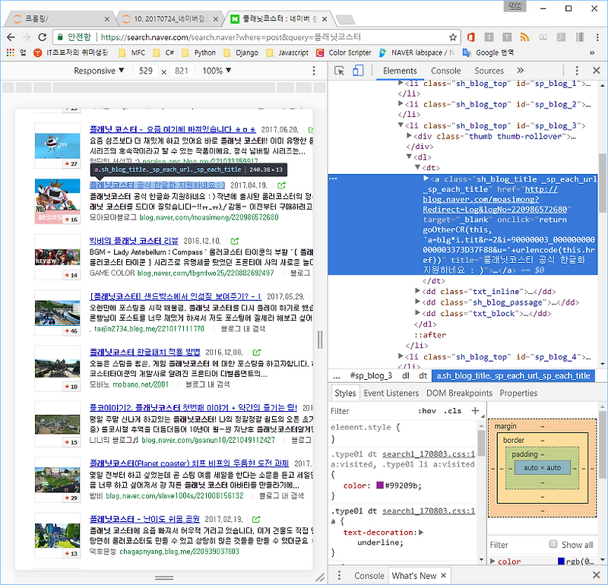Expand the sp_blog_2 li node
Image resolution: width=608 pixels, height=585 pixels.
coord(401,104)
